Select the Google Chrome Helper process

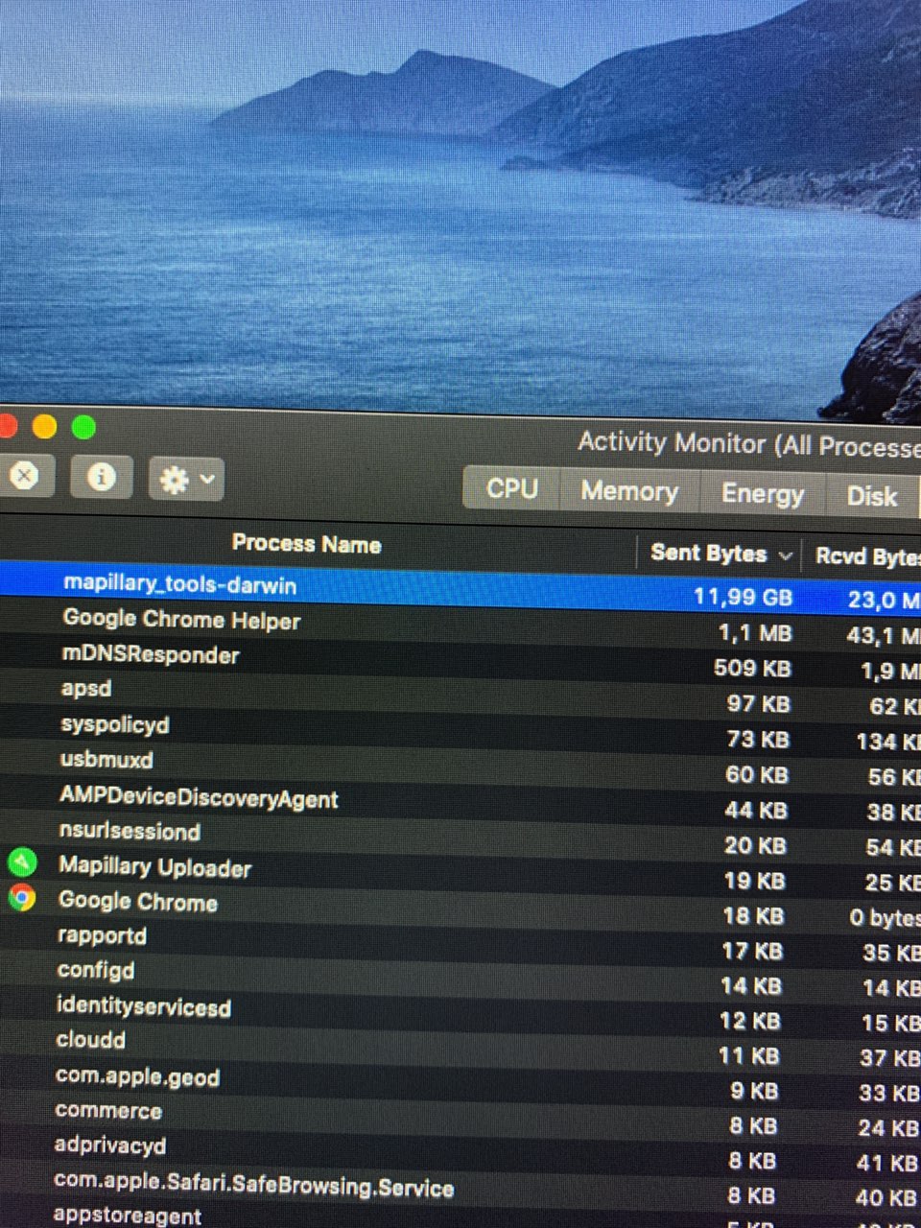[181, 620]
